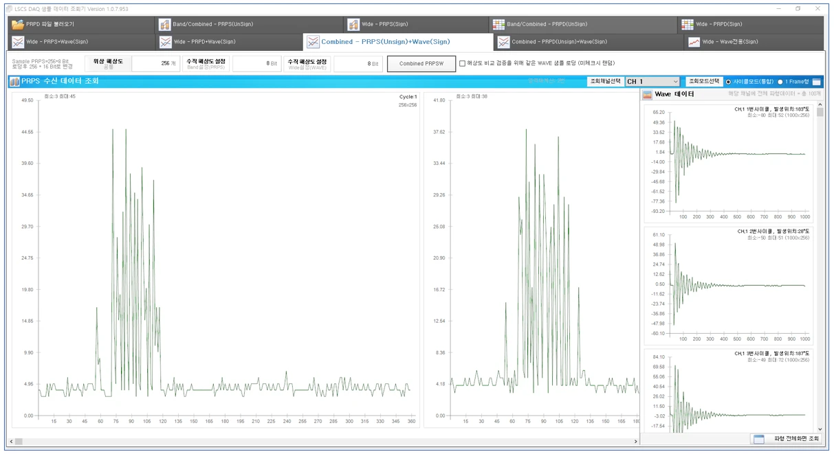
Task: Click the folder icon for PRPD 파일 불러오기
Action: point(17,25)
